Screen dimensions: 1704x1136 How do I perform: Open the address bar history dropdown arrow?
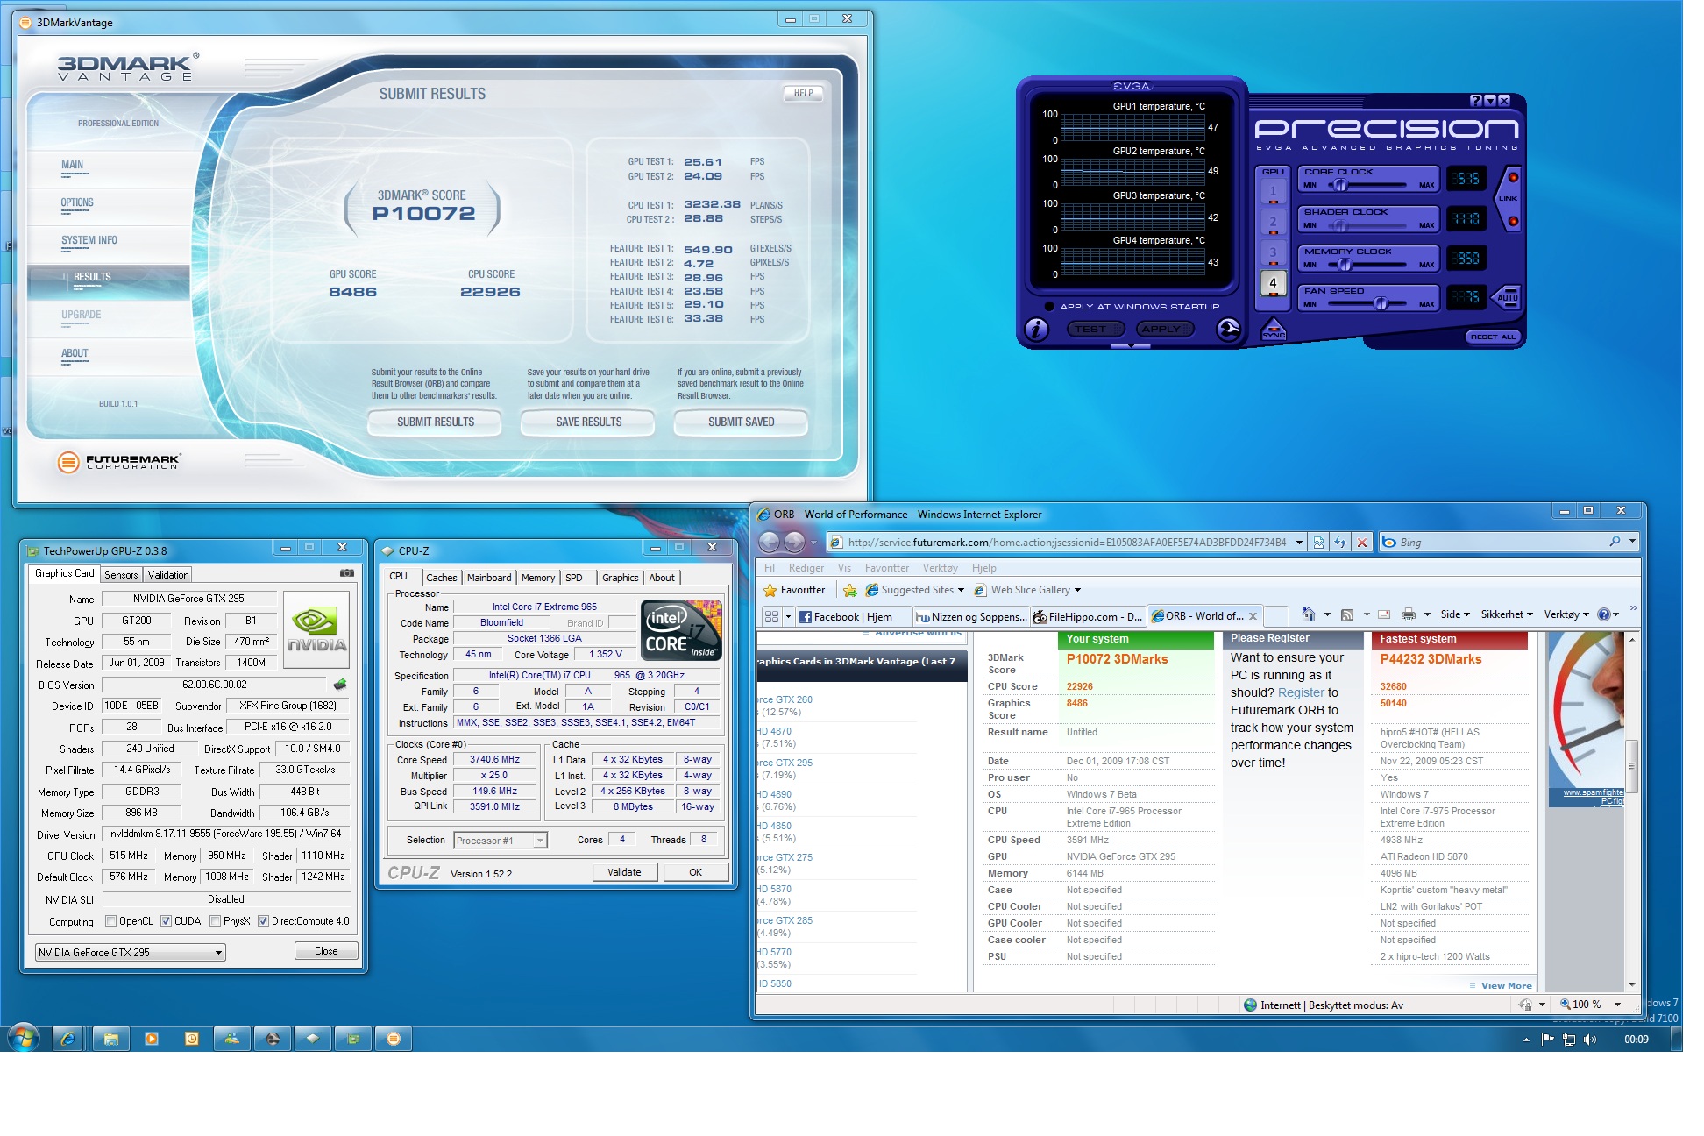[x=1299, y=543]
